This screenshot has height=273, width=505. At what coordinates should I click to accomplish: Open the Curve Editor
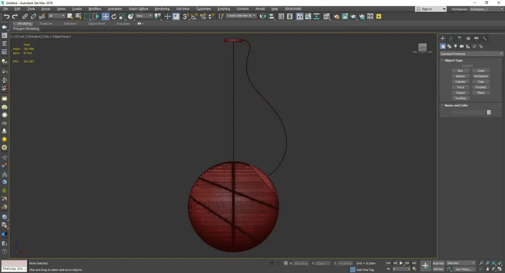click(x=308, y=16)
